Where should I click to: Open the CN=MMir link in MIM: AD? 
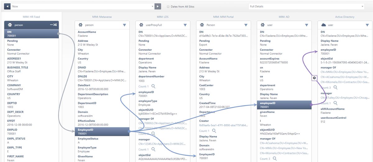284,148
